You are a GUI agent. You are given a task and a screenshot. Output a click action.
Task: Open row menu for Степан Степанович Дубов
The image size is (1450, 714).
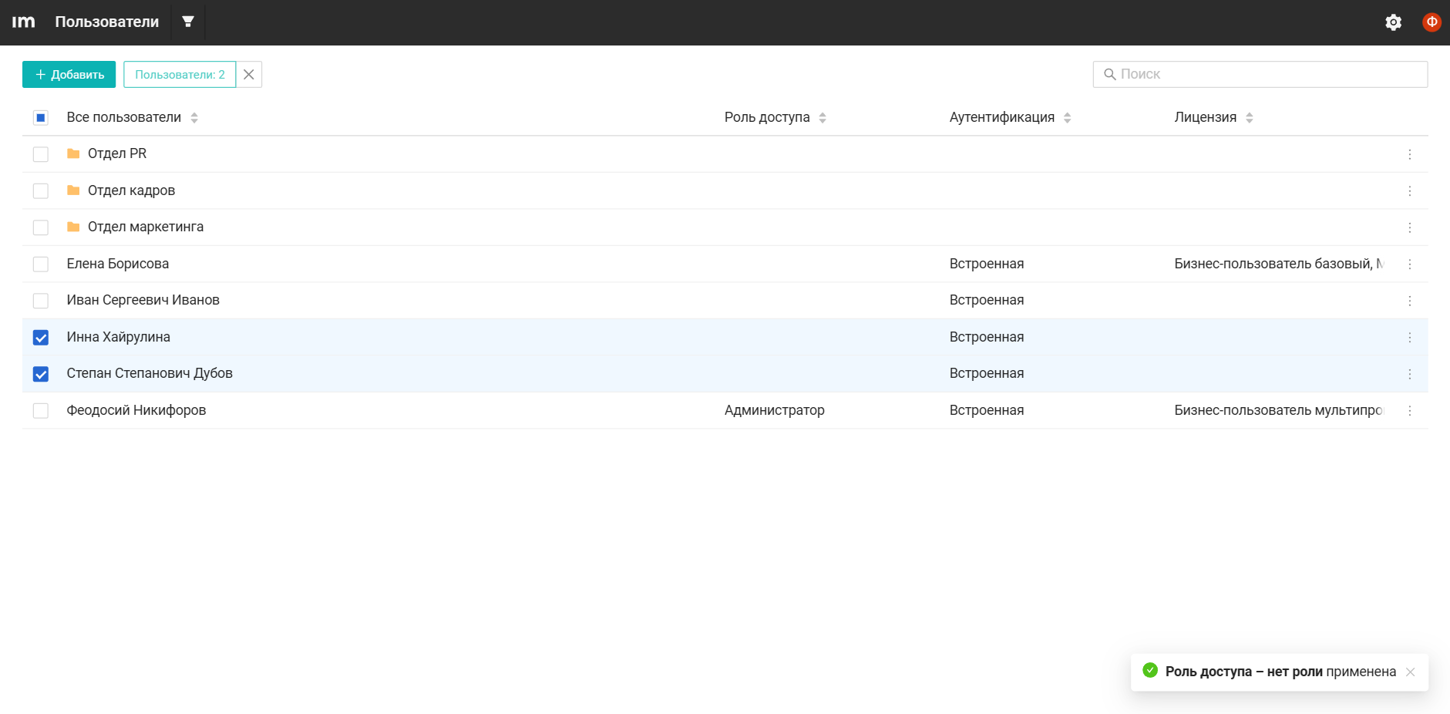pos(1410,374)
